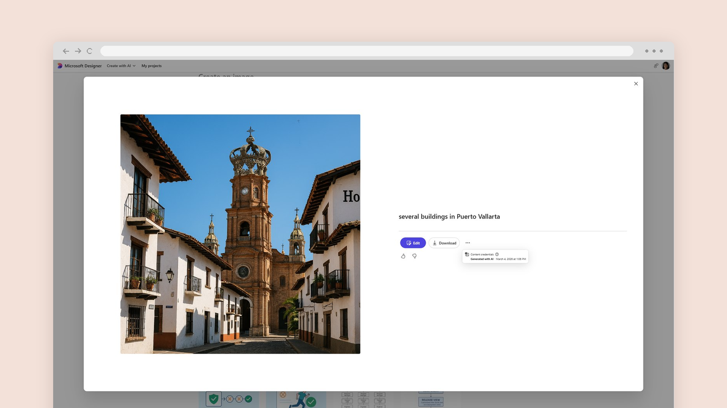The width and height of the screenshot is (727, 408).
Task: Click the Microsoft Designer logo
Action: coord(60,66)
